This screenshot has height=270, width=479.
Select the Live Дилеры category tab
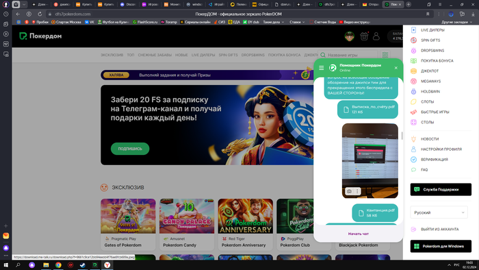(x=203, y=55)
